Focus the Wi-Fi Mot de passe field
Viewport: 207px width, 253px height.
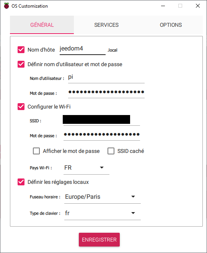click(102, 135)
